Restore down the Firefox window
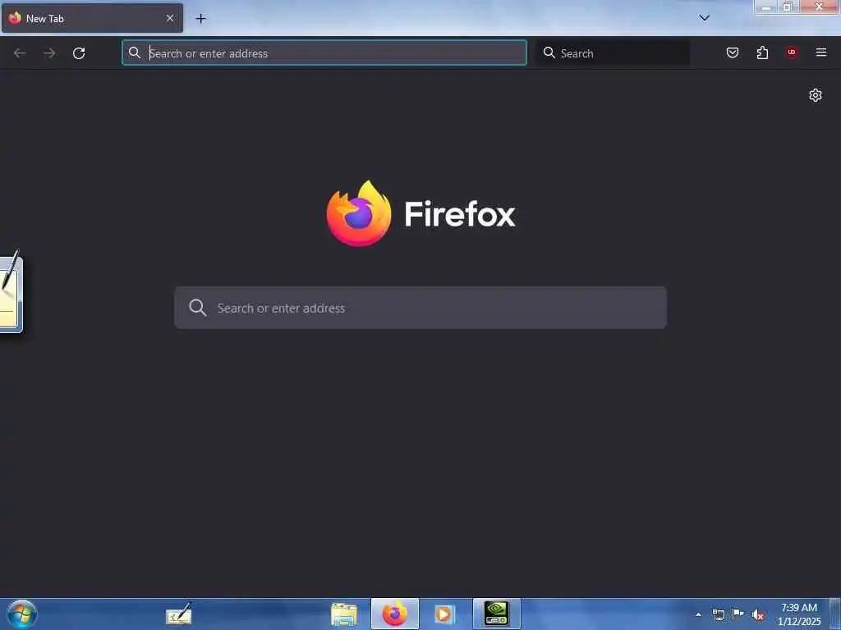Image resolution: width=841 pixels, height=630 pixels. click(x=788, y=7)
